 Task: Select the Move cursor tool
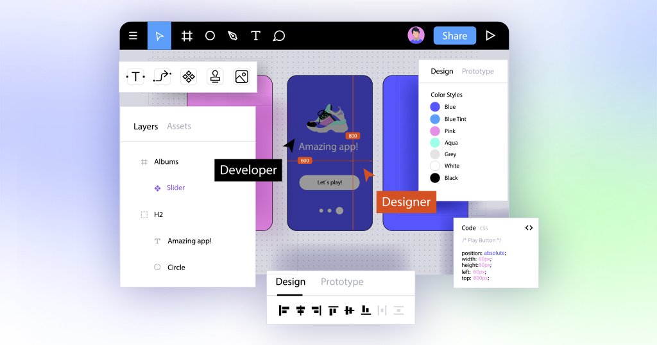[160, 36]
